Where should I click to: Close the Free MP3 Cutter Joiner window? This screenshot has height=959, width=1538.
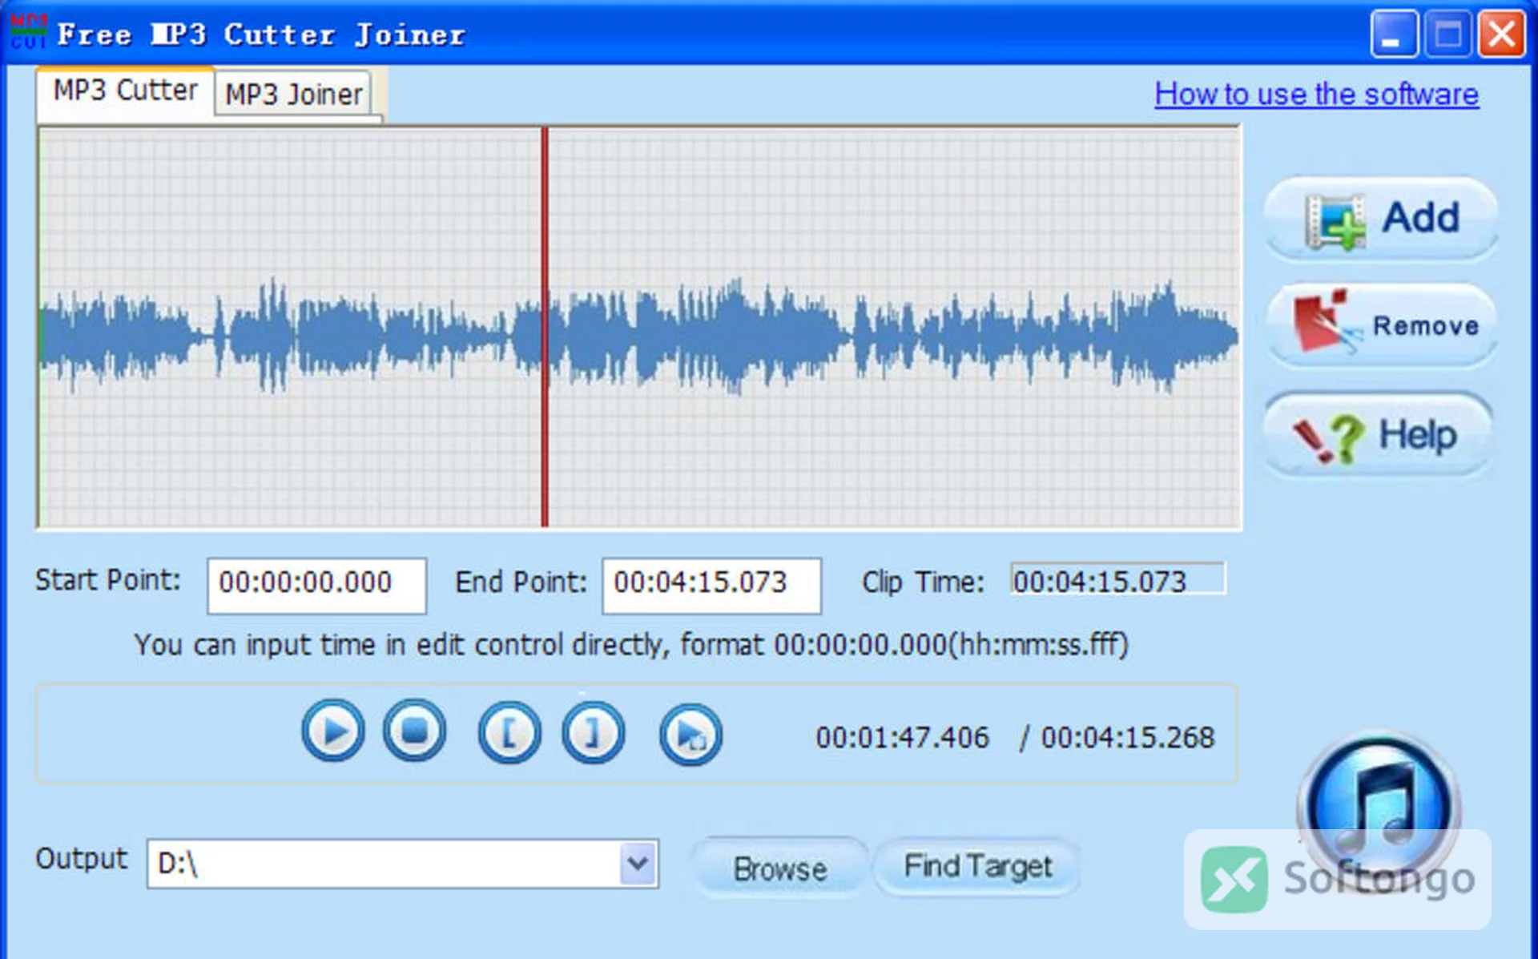[x=1501, y=34]
